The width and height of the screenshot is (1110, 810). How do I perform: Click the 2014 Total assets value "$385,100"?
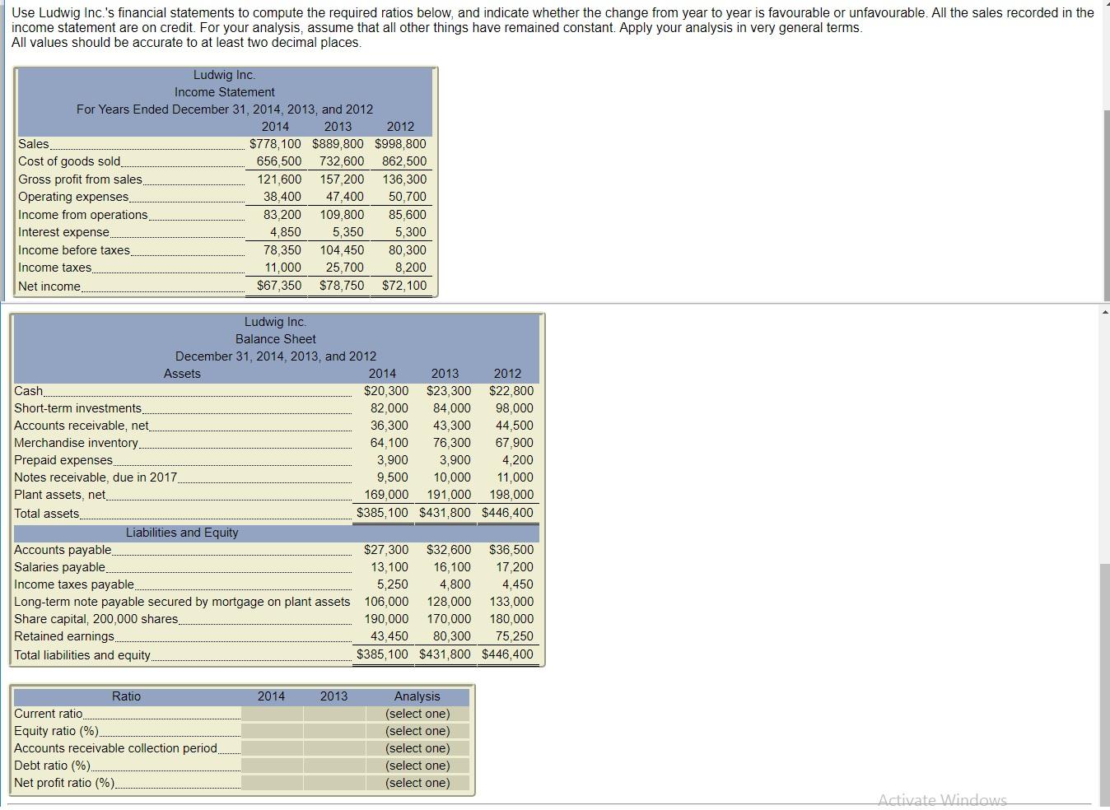(383, 513)
